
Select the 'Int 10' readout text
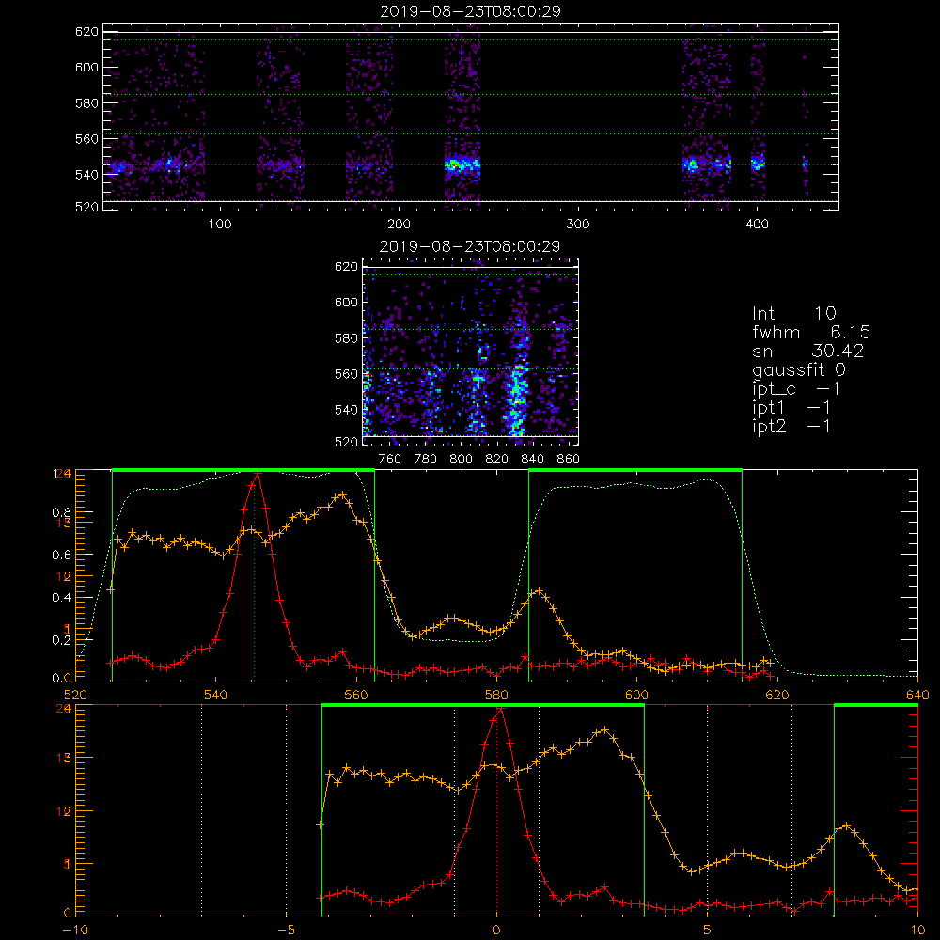click(x=793, y=314)
